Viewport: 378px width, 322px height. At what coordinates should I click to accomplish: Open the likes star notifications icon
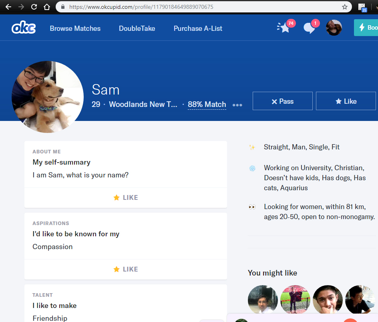coord(284,28)
